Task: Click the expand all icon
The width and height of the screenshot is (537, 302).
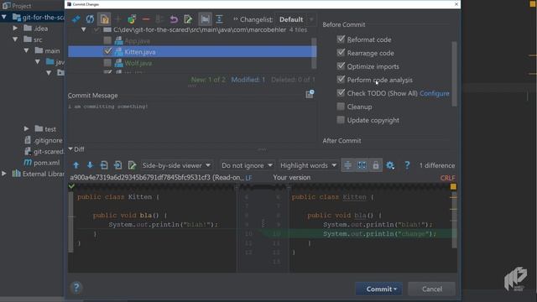Action: [x=219, y=19]
